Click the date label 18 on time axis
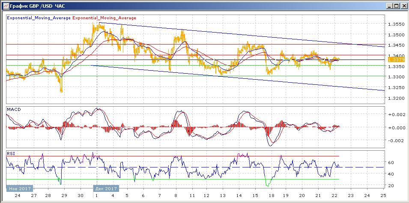 click(272, 196)
